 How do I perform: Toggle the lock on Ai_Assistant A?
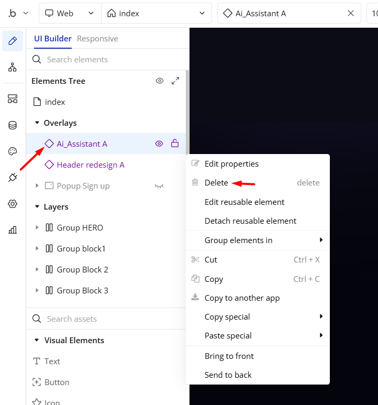(175, 144)
